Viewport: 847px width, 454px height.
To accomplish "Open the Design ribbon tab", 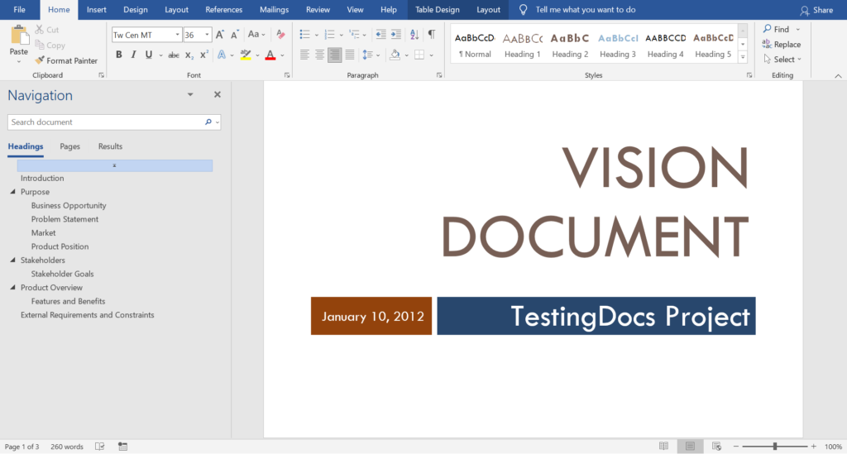I will point(135,10).
